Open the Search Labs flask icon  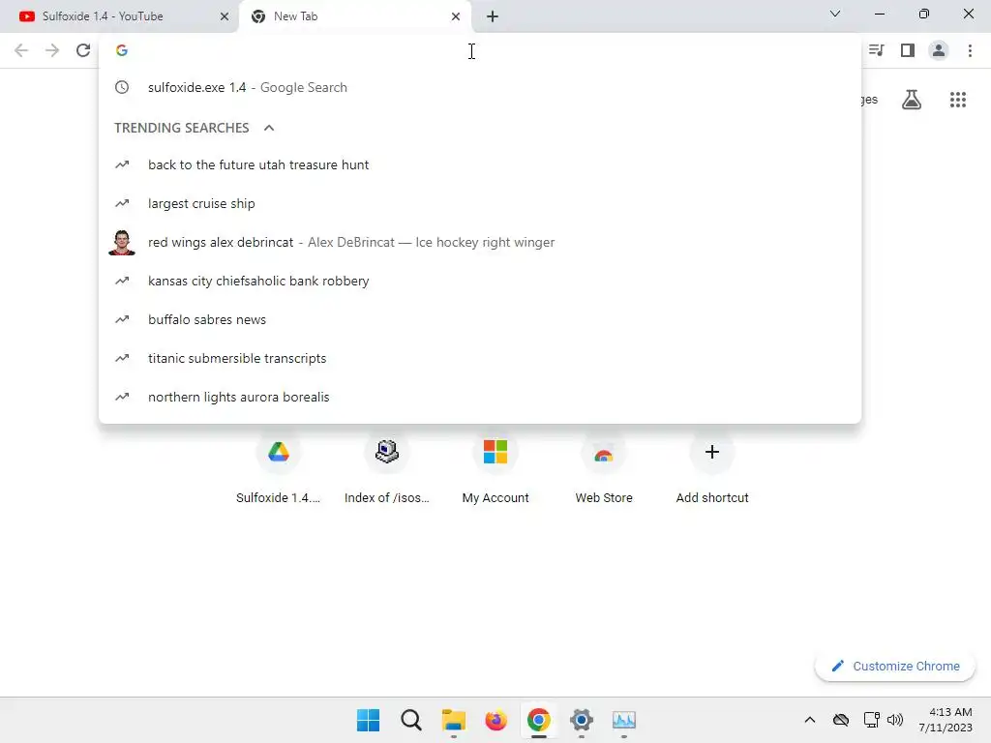pyautogui.click(x=912, y=100)
